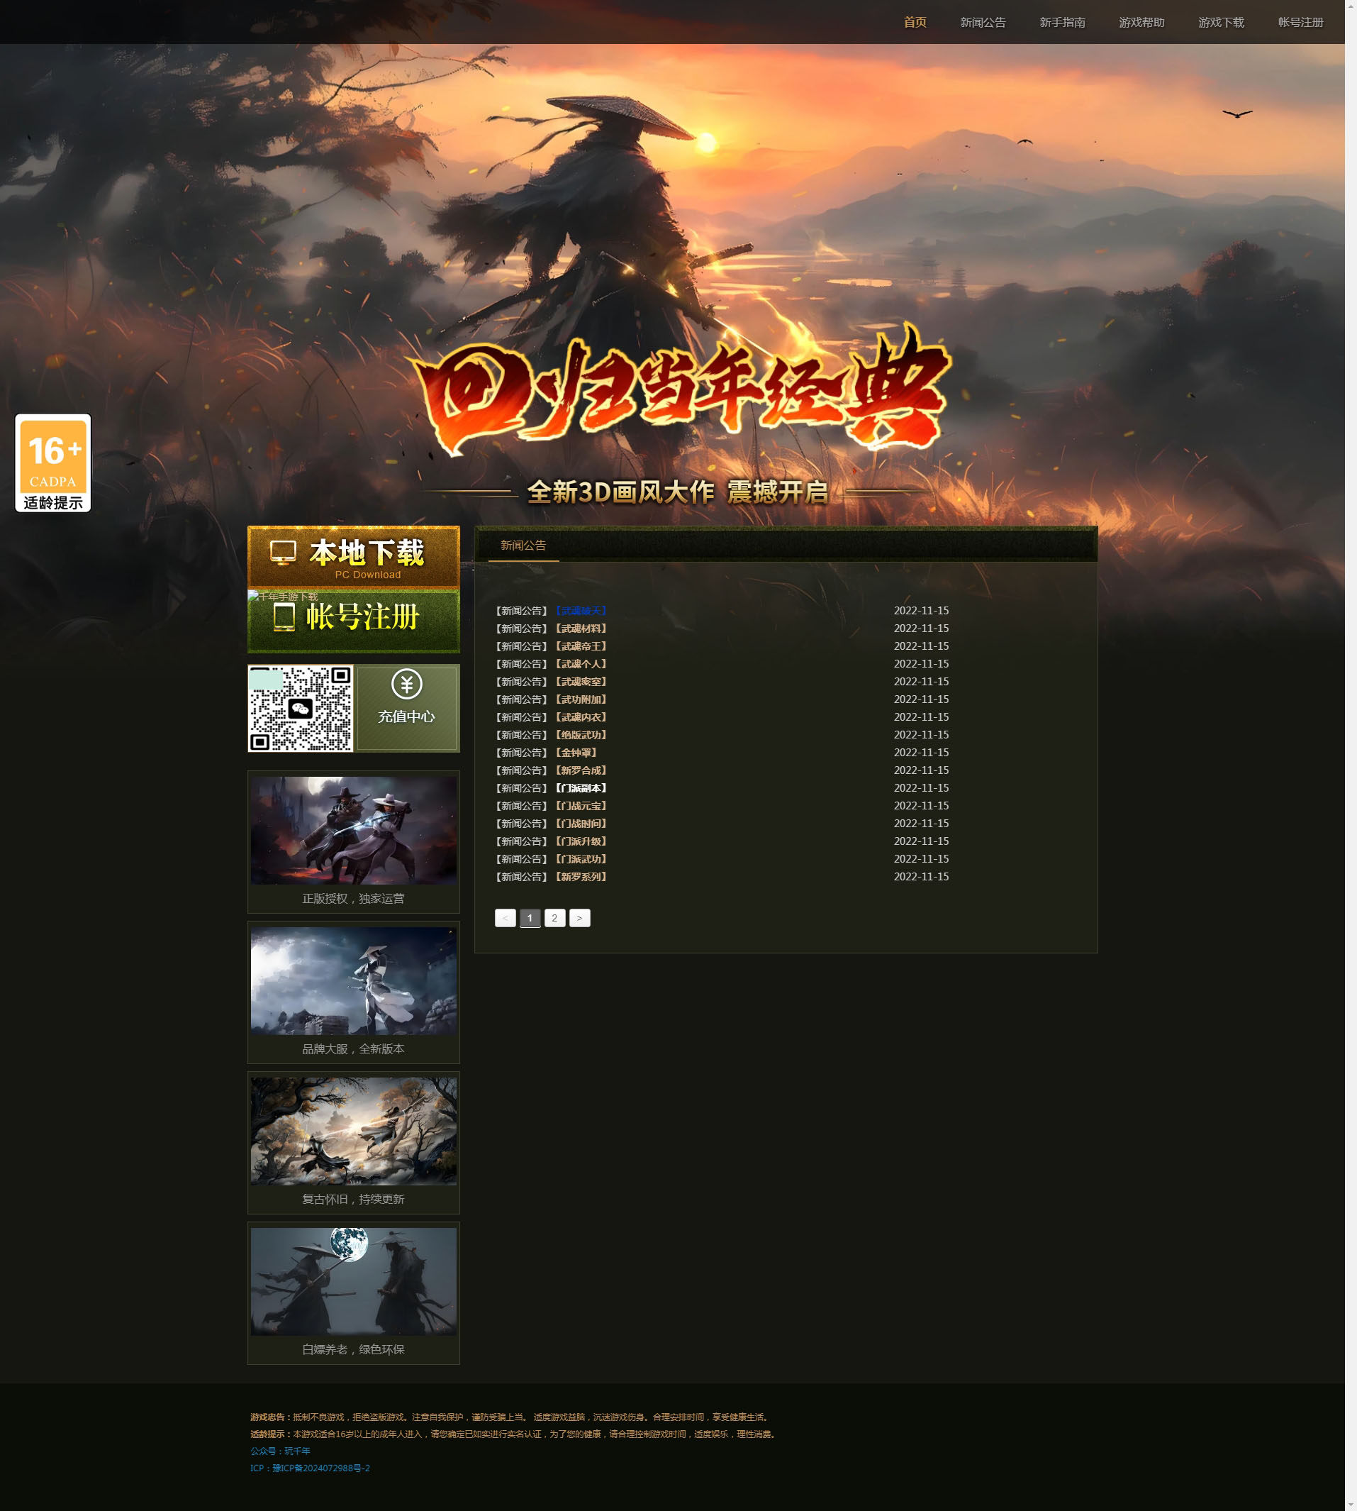This screenshot has width=1357, height=1511.
Task: Open the 【门战元宝】 news link
Action: 581,806
